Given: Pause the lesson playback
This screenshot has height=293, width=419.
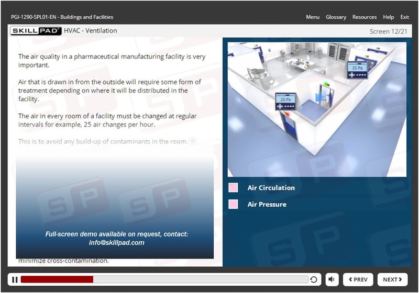Looking at the screenshot, I should (15, 279).
